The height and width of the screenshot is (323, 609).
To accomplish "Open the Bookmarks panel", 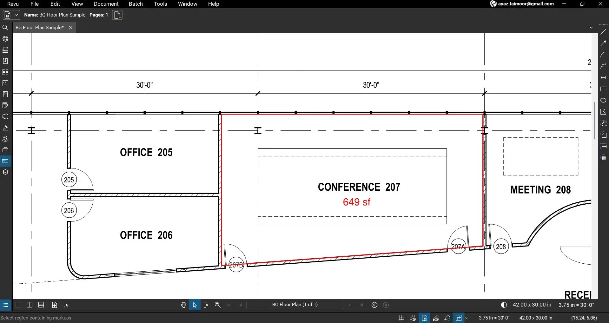I will pos(5,61).
